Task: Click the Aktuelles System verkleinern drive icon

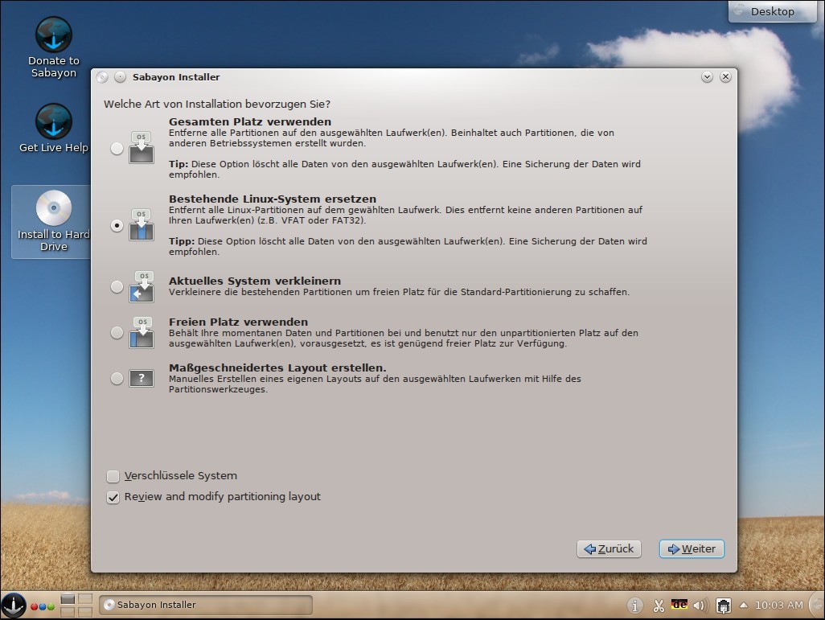Action: tap(142, 287)
